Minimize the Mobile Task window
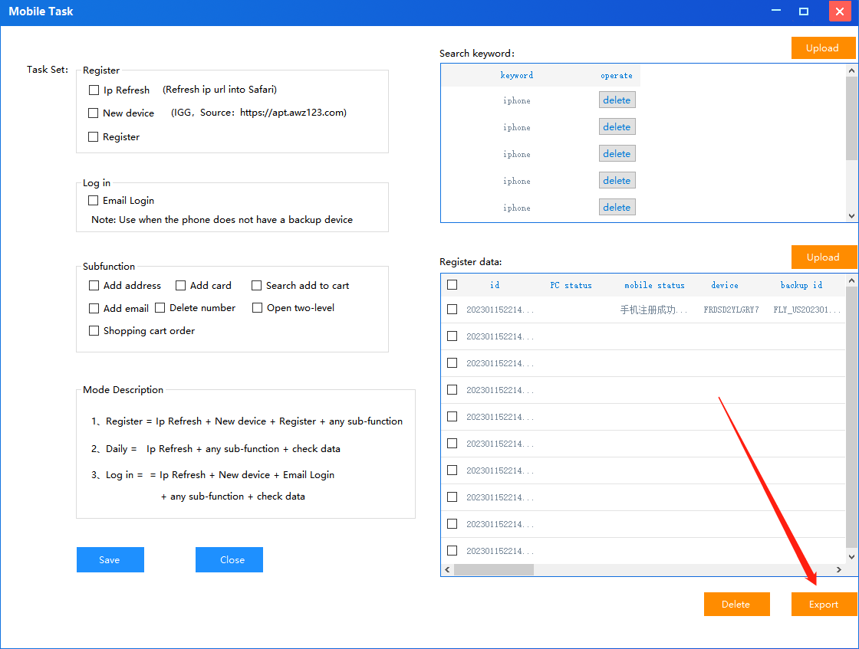This screenshot has width=859, height=649. [x=775, y=11]
